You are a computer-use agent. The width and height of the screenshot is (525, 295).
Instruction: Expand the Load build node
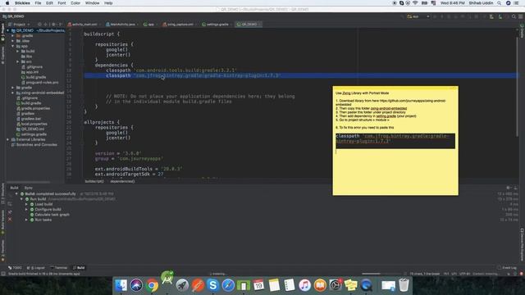(27, 204)
